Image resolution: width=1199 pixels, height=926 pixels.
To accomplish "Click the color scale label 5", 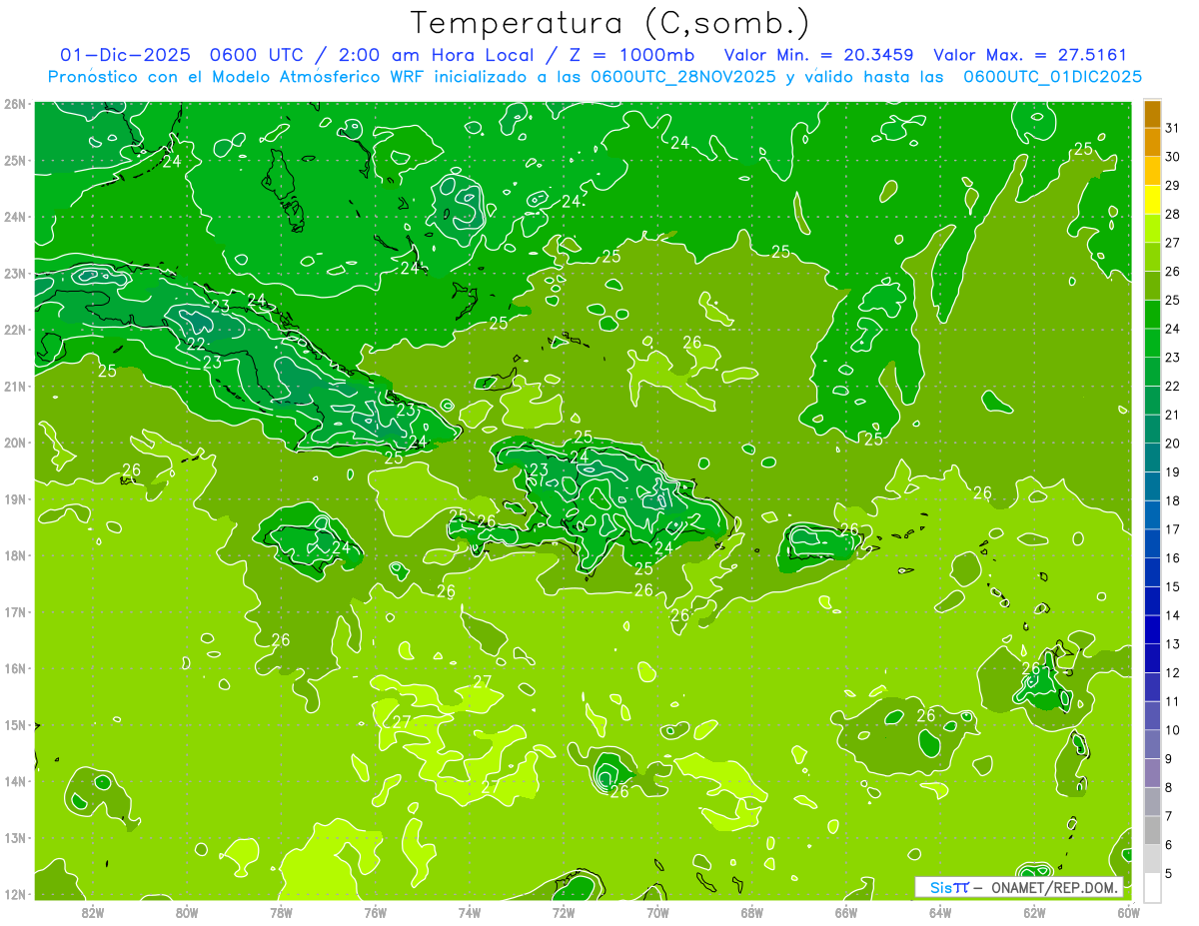I will coord(1169,874).
